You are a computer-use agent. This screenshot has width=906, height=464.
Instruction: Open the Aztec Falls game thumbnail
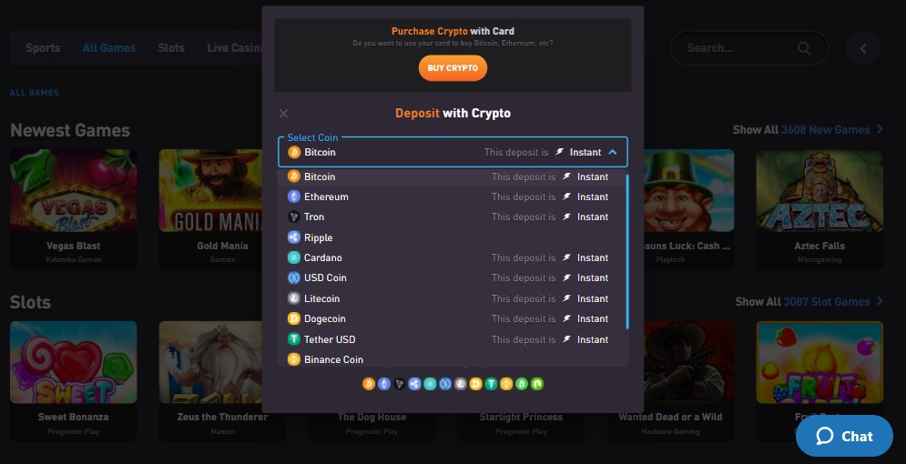(819, 190)
